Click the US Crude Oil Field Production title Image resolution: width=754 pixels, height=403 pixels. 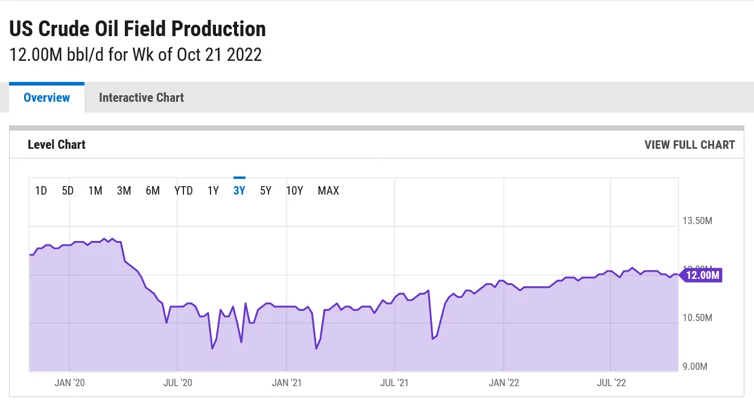[x=138, y=29]
